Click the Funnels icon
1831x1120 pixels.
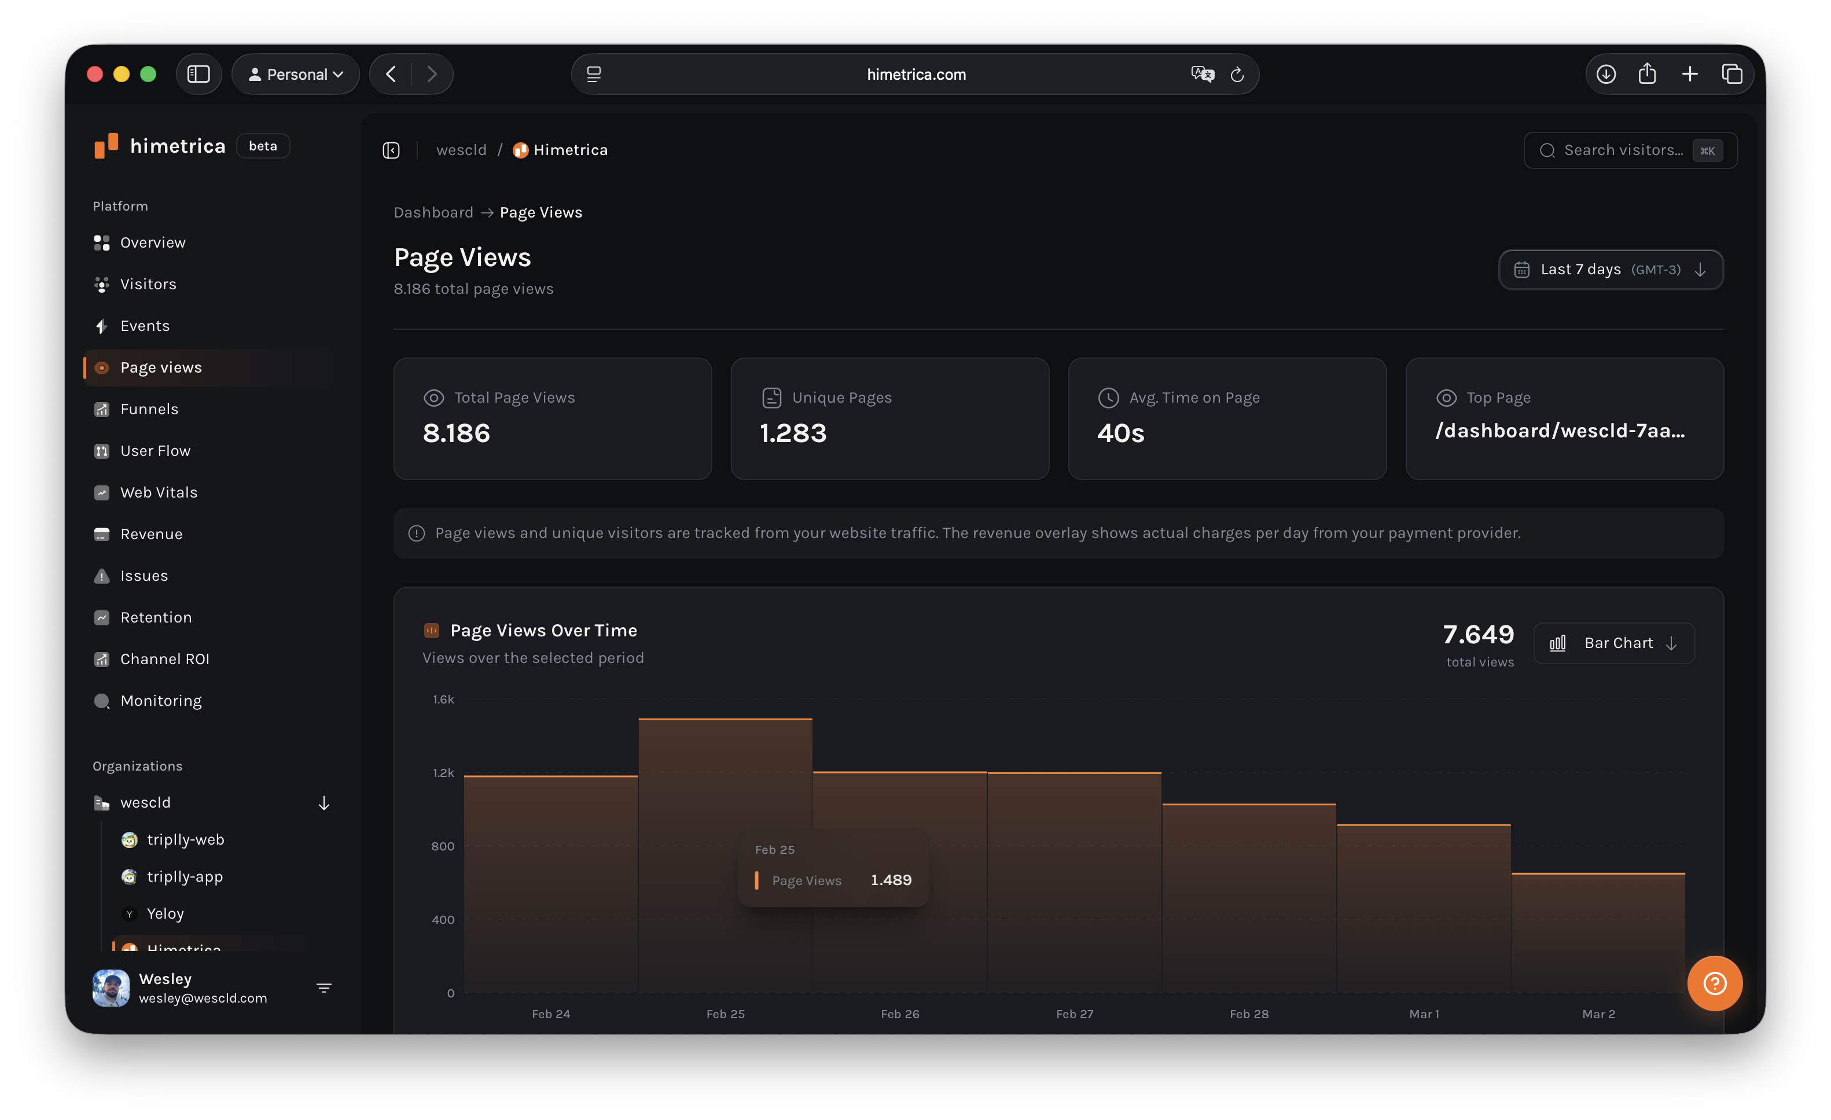coord(102,408)
